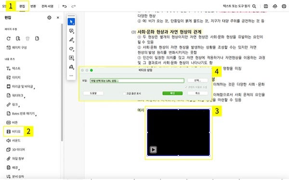Confirm with the green 확인 button
289x180 pixels.
tap(172, 93)
